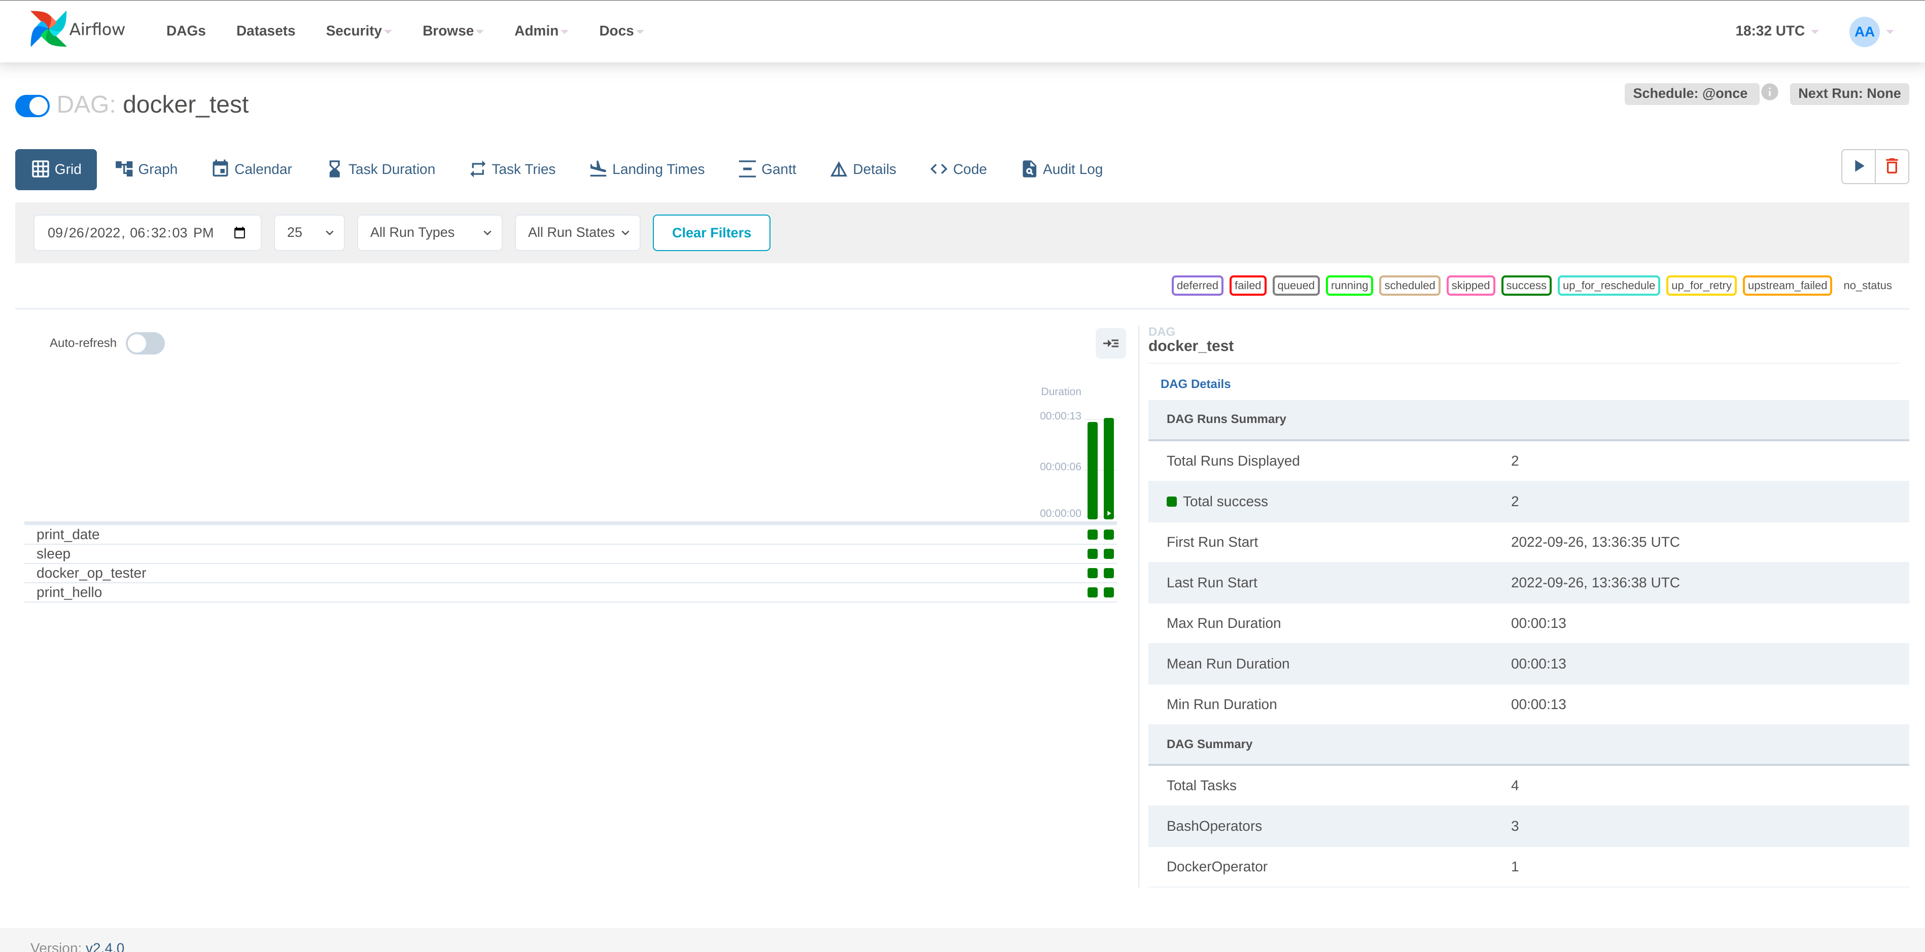
Task: Expand the All Run Types dropdown
Action: click(x=430, y=233)
